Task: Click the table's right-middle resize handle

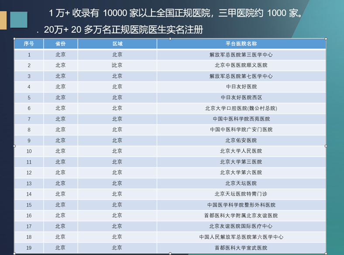Action: pyautogui.click(x=326, y=146)
